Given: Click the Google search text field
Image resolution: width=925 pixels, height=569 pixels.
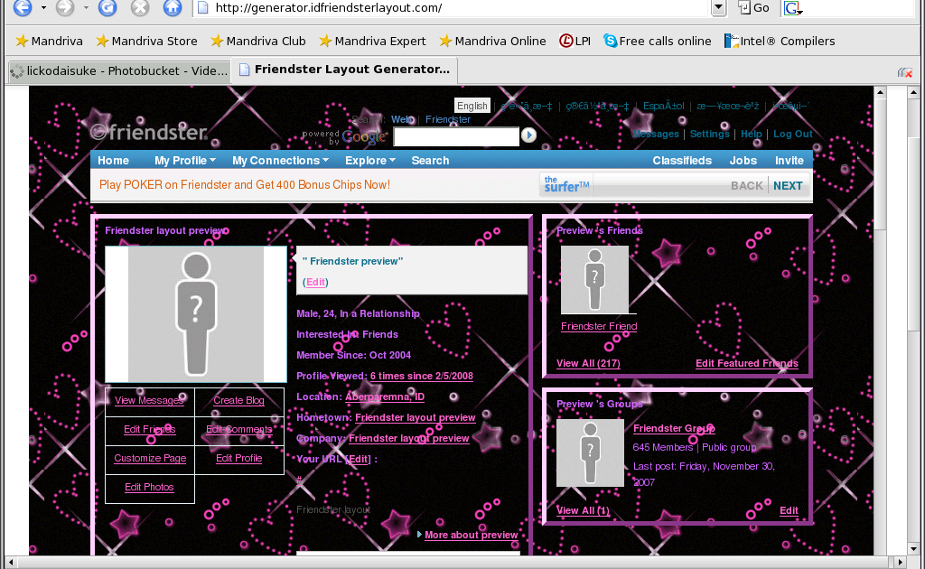Looking at the screenshot, I should [456, 136].
